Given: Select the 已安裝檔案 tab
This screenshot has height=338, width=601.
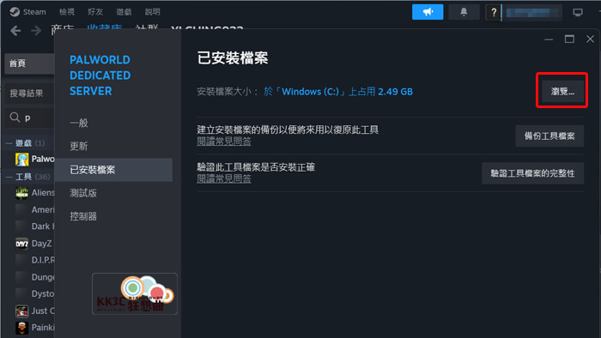Looking at the screenshot, I should (113, 170).
